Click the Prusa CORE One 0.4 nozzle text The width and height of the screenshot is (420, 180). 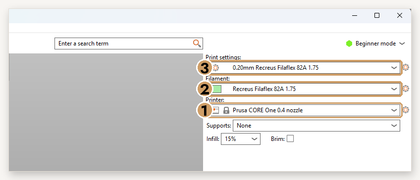(267, 110)
